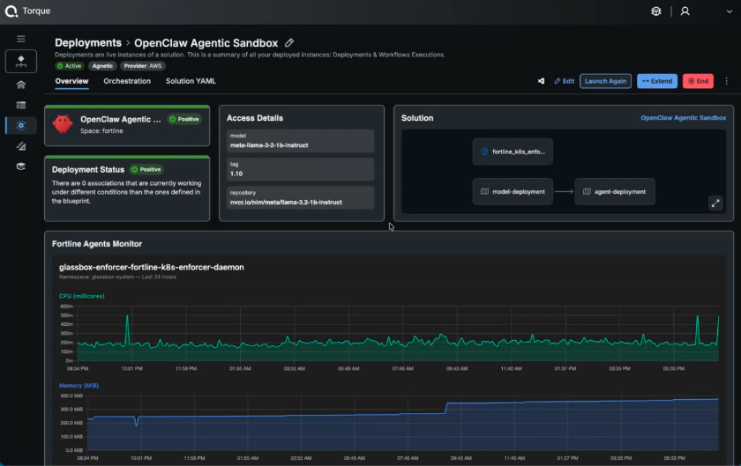The image size is (741, 466).
Task: Click the blue Extend button
Action: pos(657,81)
